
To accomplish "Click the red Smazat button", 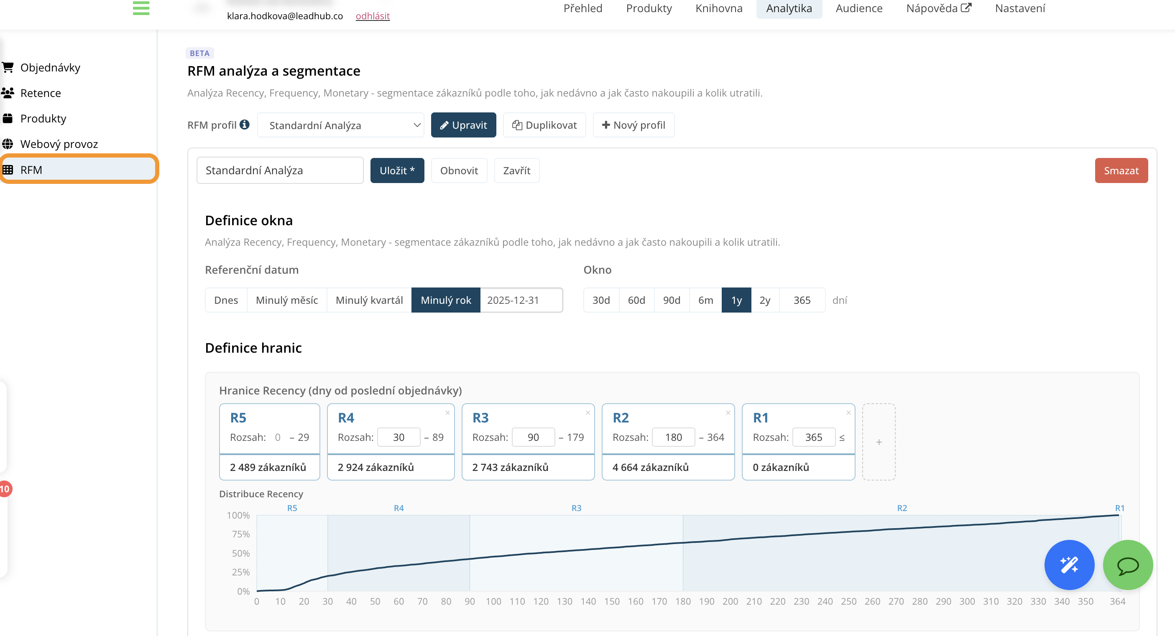I will [1121, 170].
